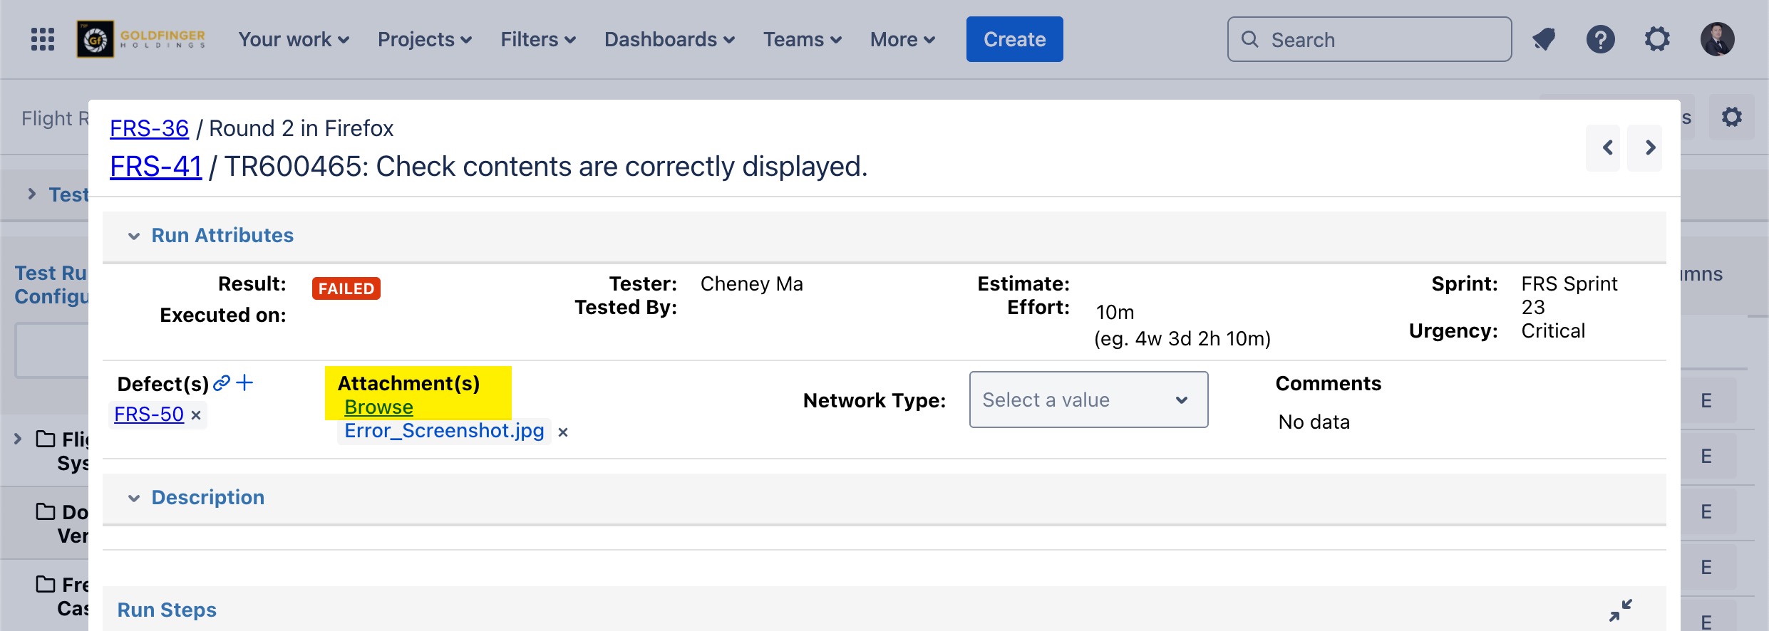The height and width of the screenshot is (631, 1769).
Task: Collapse the Run Steps panel with arrows icon
Action: [1620, 610]
